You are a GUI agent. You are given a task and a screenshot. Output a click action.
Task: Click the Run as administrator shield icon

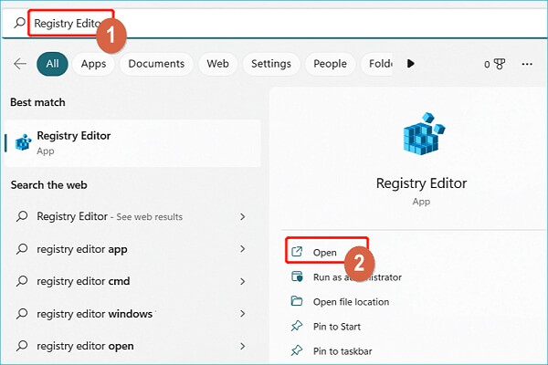[x=297, y=276]
